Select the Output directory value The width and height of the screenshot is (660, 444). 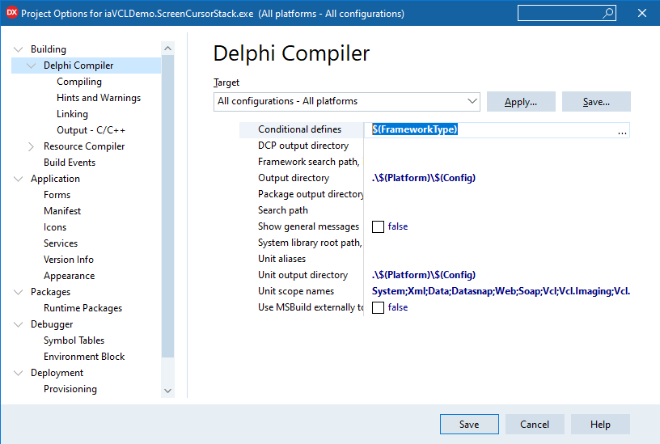pyautogui.click(x=424, y=178)
